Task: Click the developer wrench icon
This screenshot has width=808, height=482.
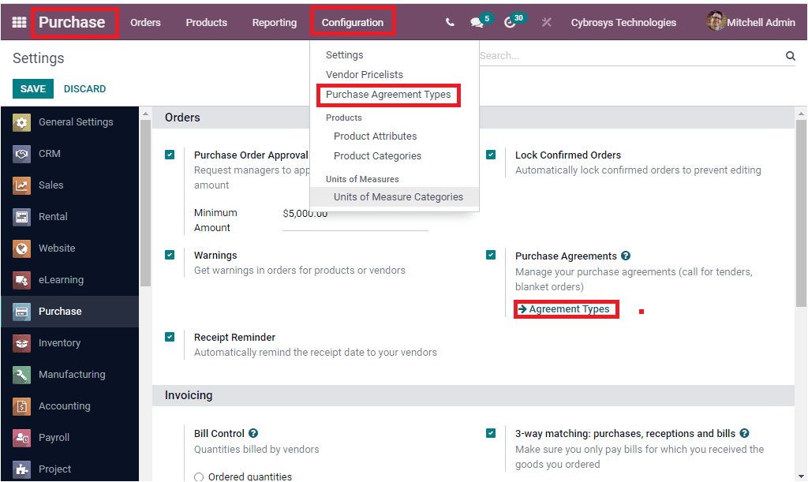Action: 546,22
